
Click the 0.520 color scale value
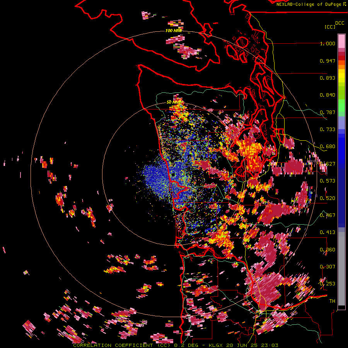328,198
